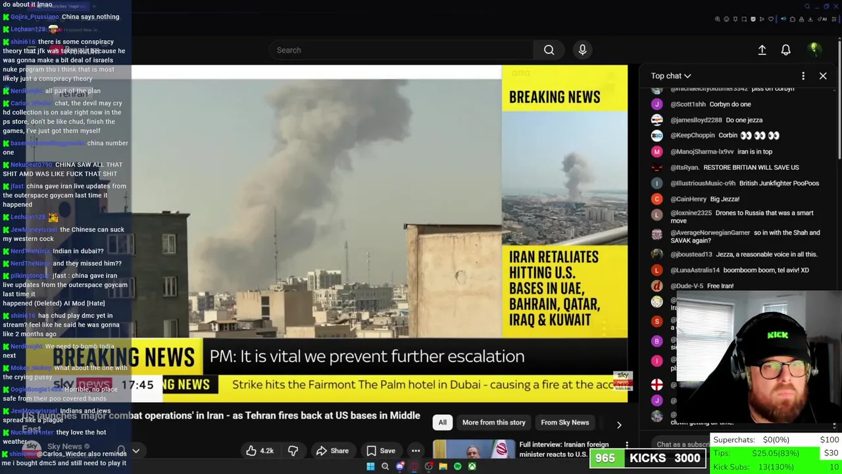Screen dimensions: 842x474
Task: Click the @Dude-V-5 chat avatar
Action: pos(656,286)
